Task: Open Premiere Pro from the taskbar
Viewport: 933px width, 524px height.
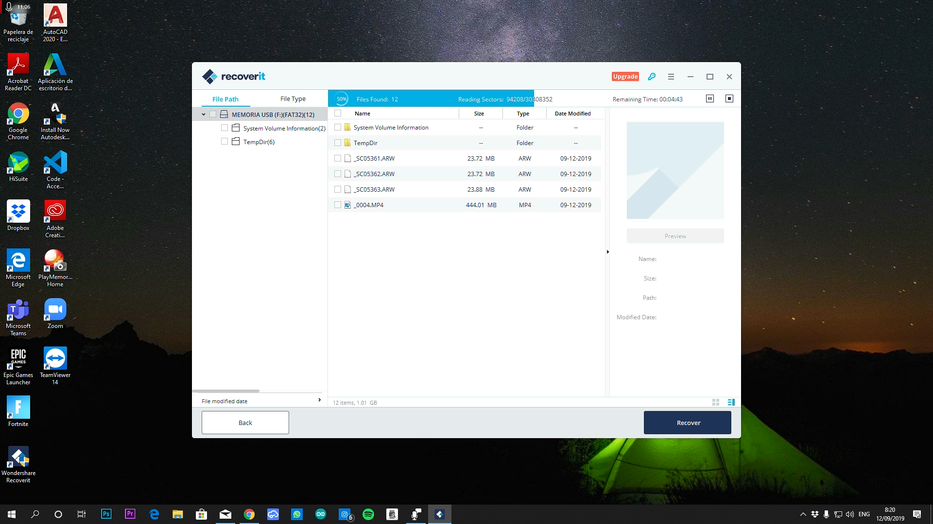Action: point(130,514)
